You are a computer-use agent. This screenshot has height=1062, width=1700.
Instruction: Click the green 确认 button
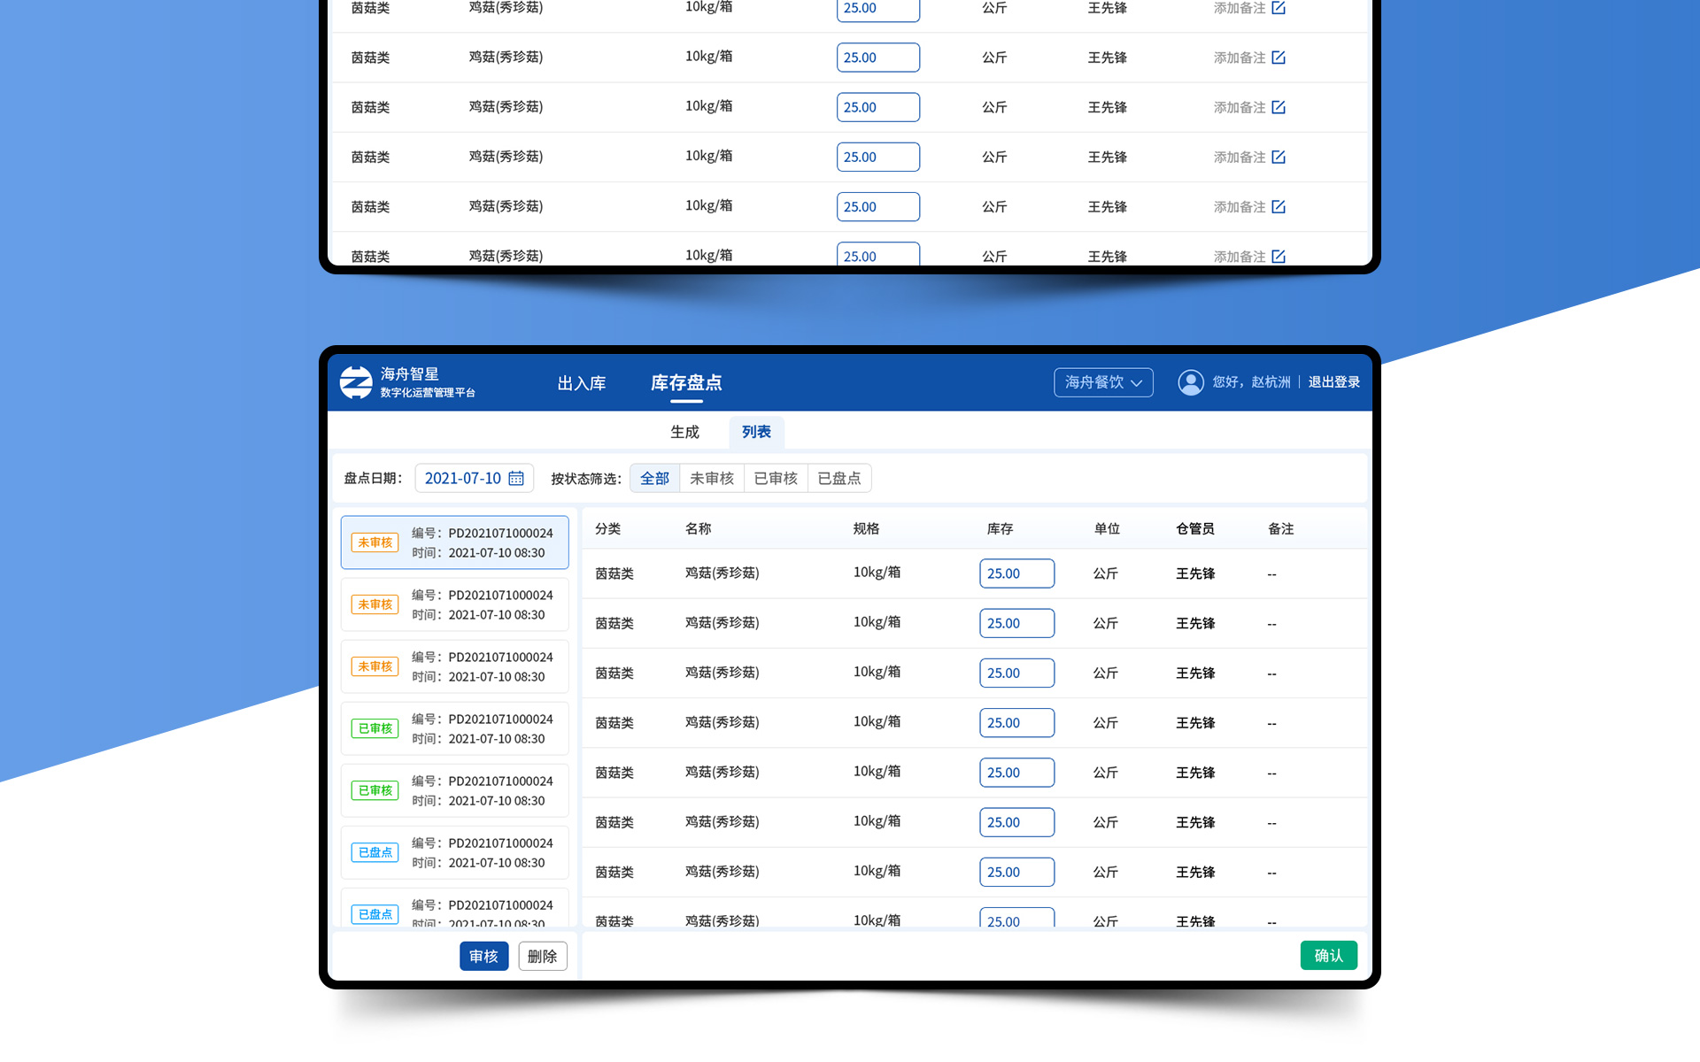[x=1328, y=955]
